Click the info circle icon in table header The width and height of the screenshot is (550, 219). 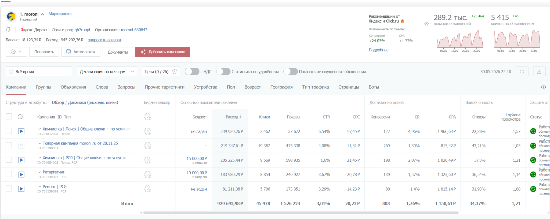pos(20,117)
